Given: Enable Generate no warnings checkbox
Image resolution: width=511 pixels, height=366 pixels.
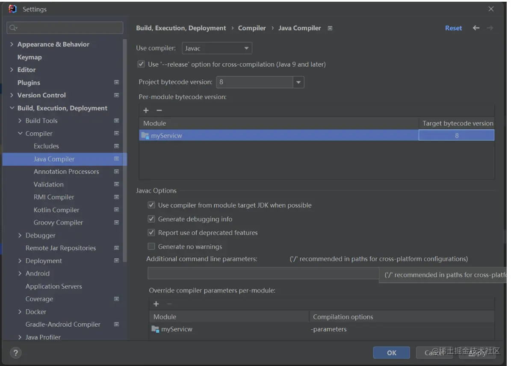Looking at the screenshot, I should [151, 246].
